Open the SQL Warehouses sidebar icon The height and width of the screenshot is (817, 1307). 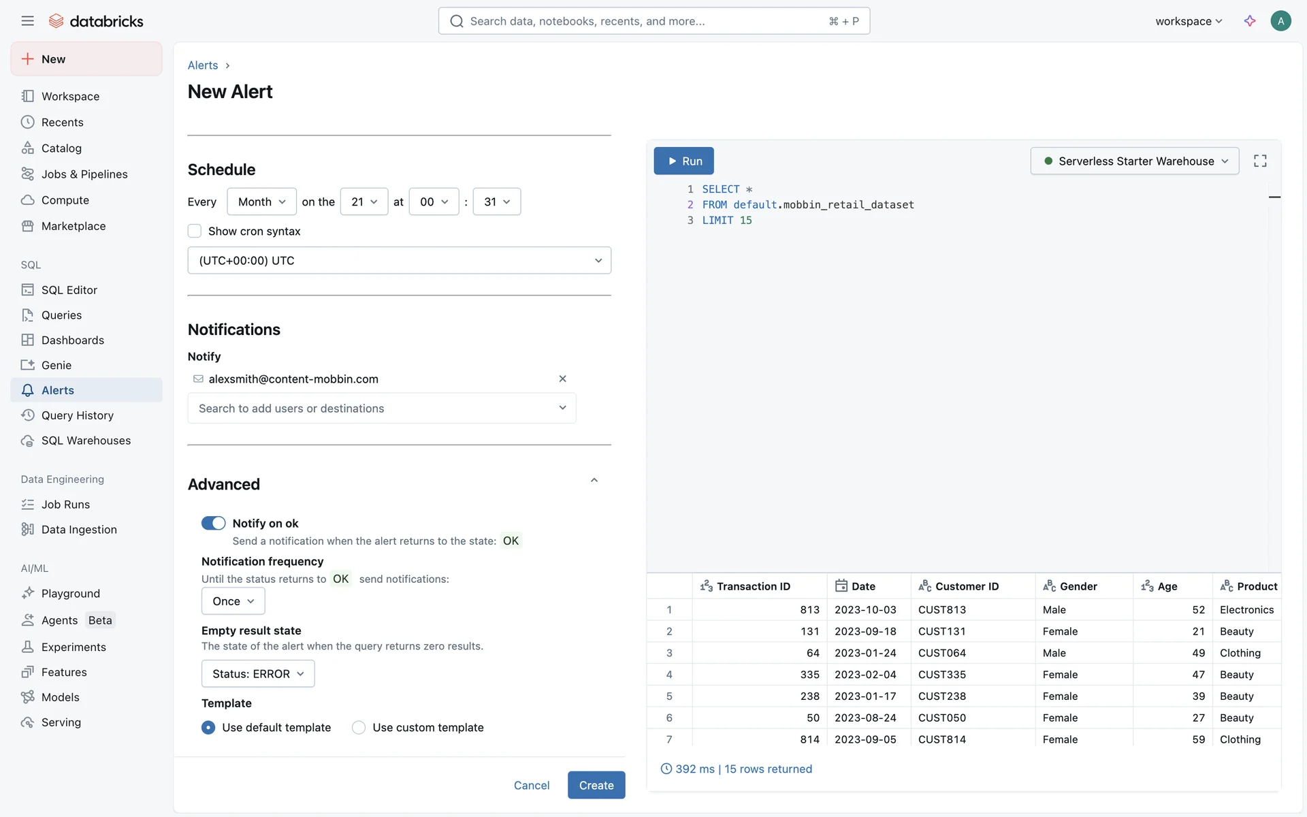point(27,440)
